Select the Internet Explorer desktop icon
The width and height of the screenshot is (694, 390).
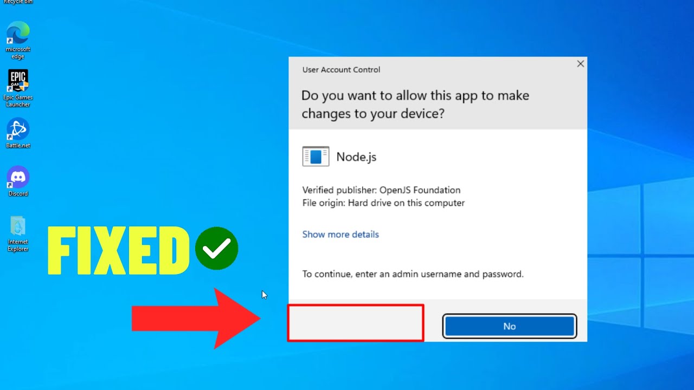pos(18,234)
